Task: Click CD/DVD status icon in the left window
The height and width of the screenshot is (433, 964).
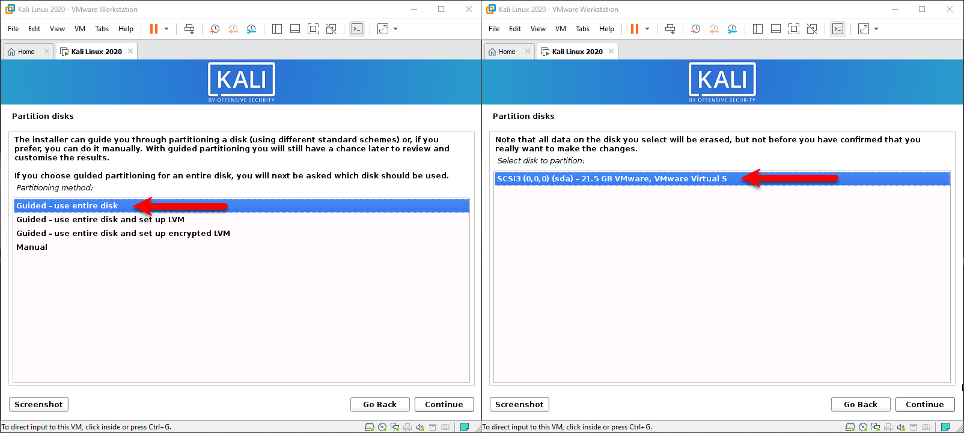Action: click(382, 427)
